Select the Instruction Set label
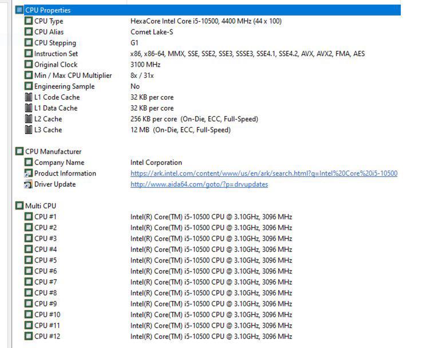Image resolution: width=426 pixels, height=348 pixels. (x=56, y=54)
